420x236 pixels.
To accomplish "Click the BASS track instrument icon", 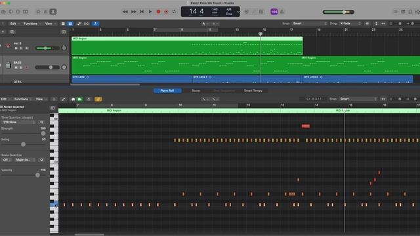I will click(9, 65).
